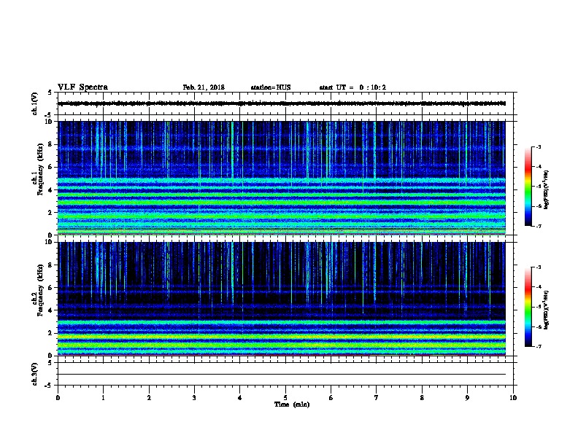The height and width of the screenshot is (446, 578).
Task: Click the time axis tick label '5'
Action: [285, 398]
